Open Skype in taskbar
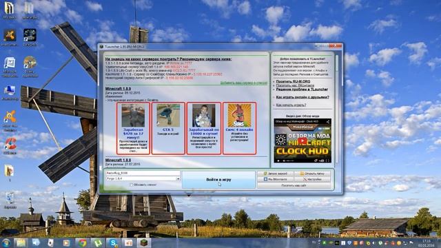The width and height of the screenshot is (441, 248). click(x=113, y=243)
